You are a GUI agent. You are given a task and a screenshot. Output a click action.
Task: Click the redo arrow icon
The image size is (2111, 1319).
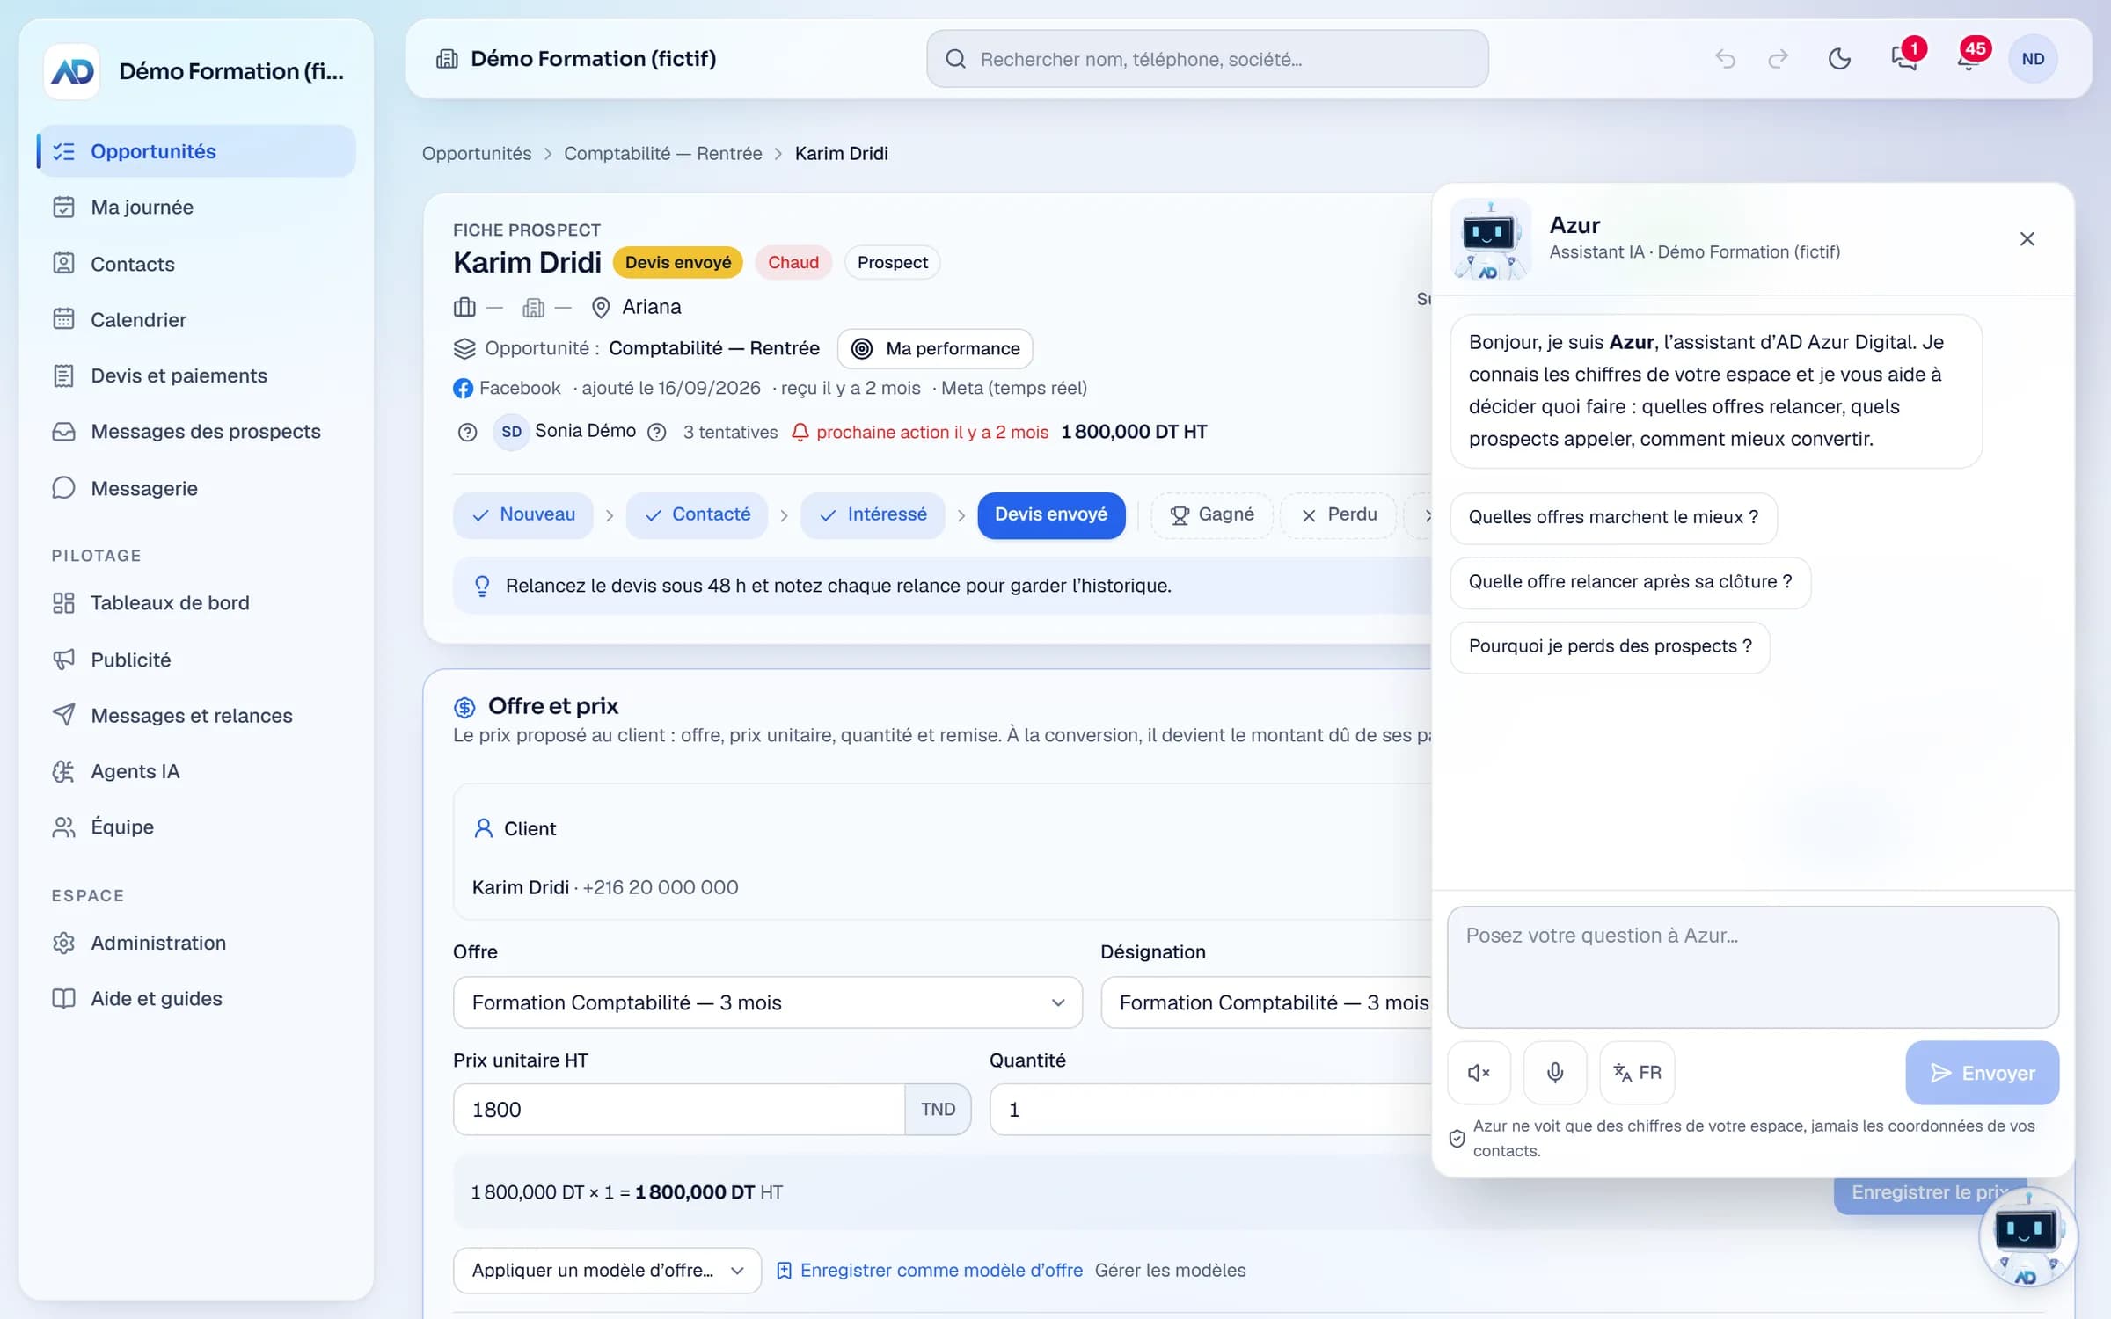click(x=1778, y=59)
